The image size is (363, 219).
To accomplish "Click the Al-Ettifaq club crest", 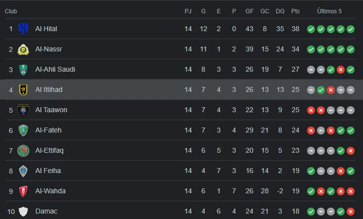I will [x=23, y=150].
